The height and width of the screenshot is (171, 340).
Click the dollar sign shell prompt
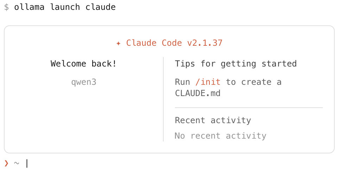tap(6, 7)
